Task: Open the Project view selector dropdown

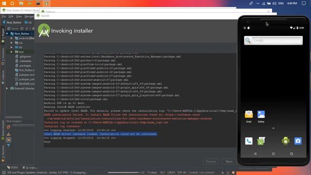Action: [x=13, y=29]
